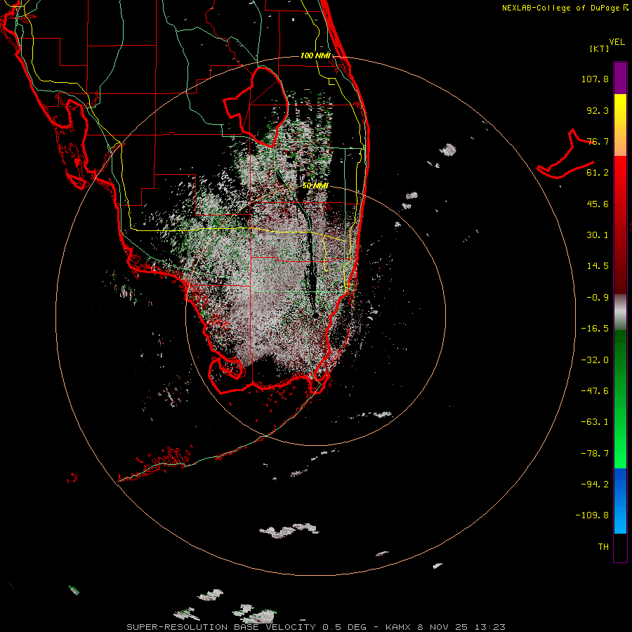Click the 76.7 scale value
Viewport: 632px width, 632px height.
pyautogui.click(x=598, y=141)
